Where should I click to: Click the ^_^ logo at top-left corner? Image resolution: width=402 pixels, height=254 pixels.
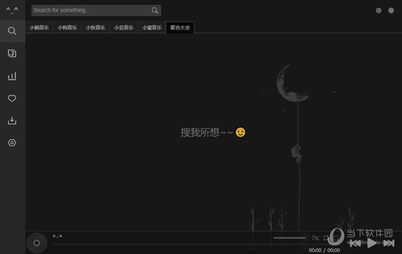[12, 10]
